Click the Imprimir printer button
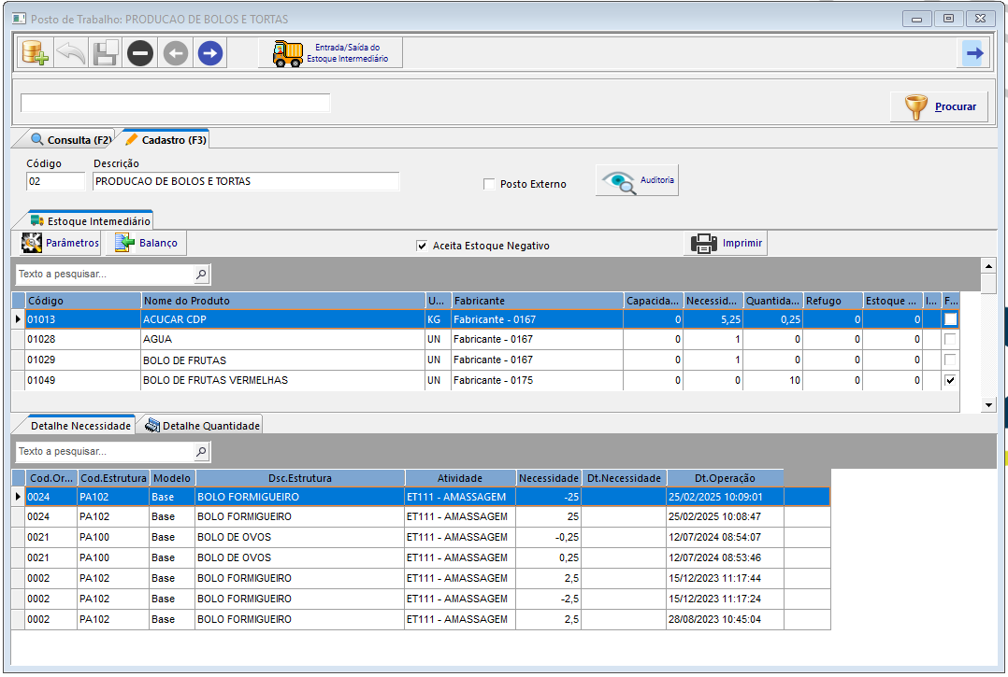Screen dimensions: 1008x677 (x=726, y=243)
